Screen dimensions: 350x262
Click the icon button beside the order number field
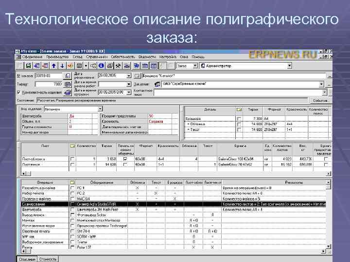[x=68, y=76]
